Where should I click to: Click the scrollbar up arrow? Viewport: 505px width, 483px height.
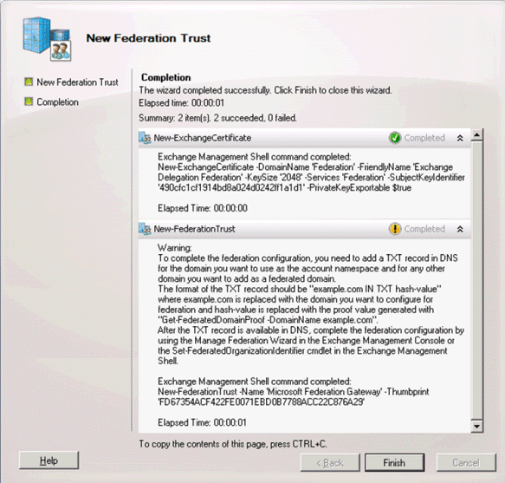click(477, 134)
